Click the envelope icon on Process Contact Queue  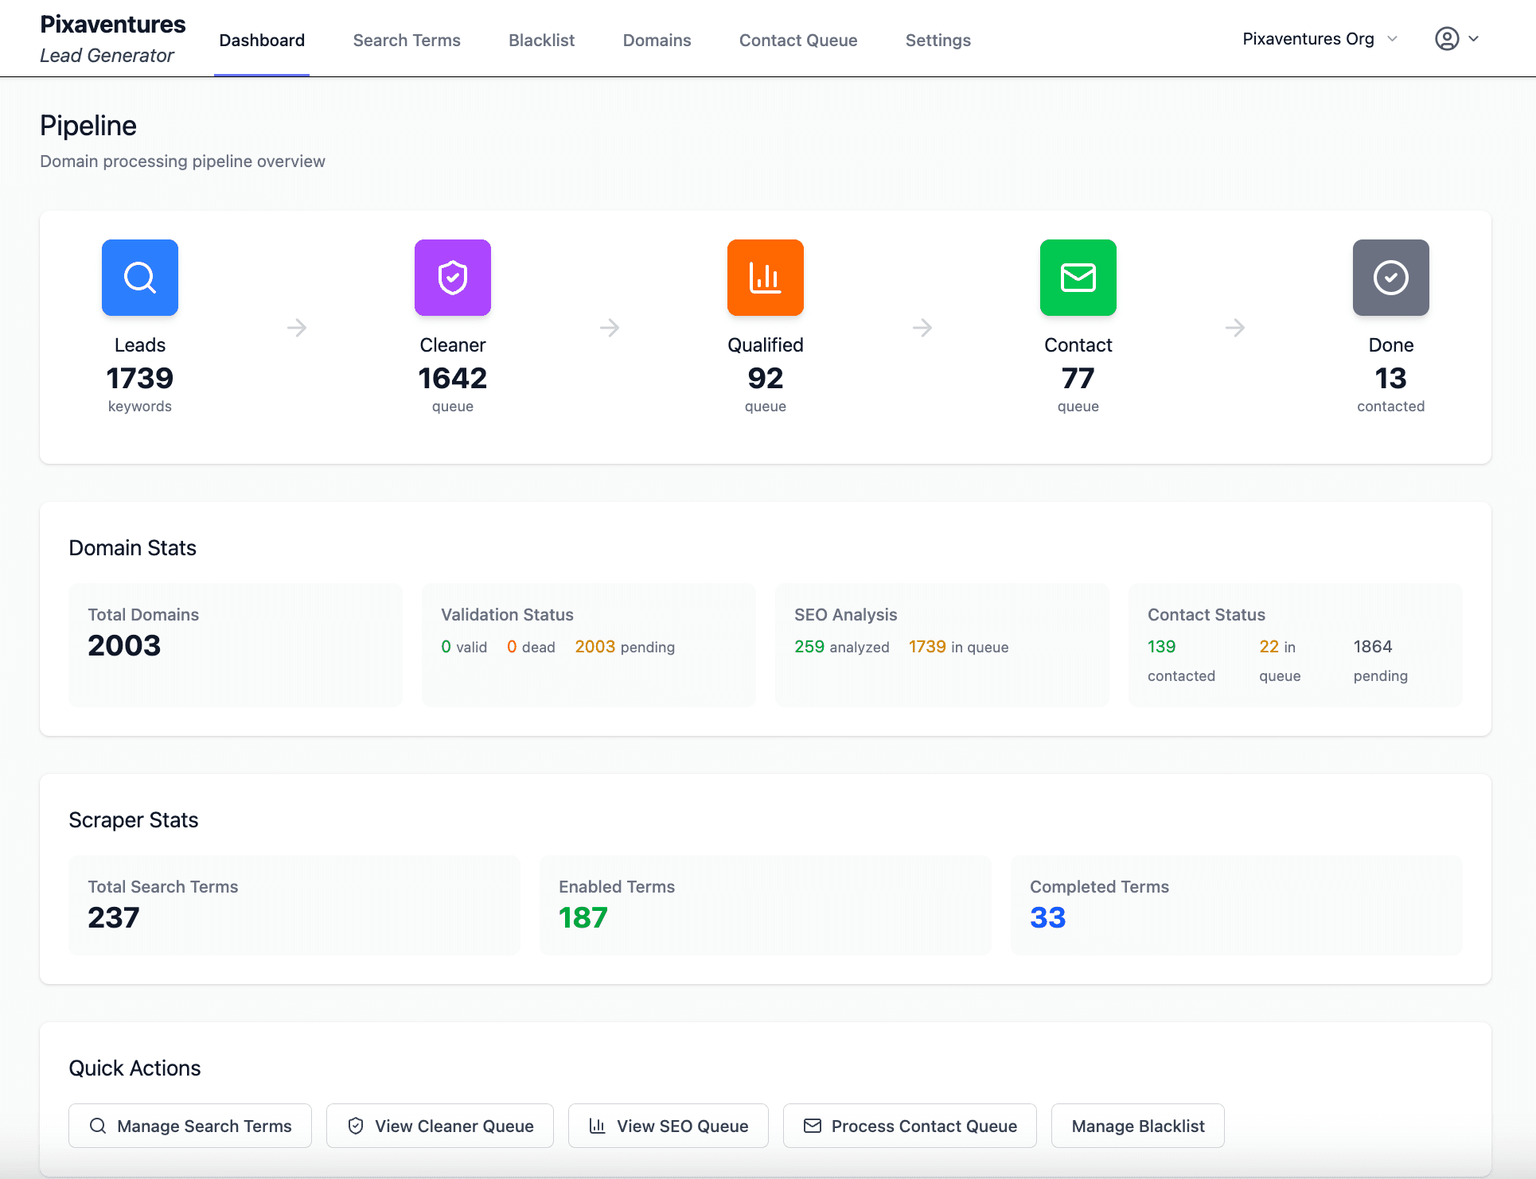(x=813, y=1126)
